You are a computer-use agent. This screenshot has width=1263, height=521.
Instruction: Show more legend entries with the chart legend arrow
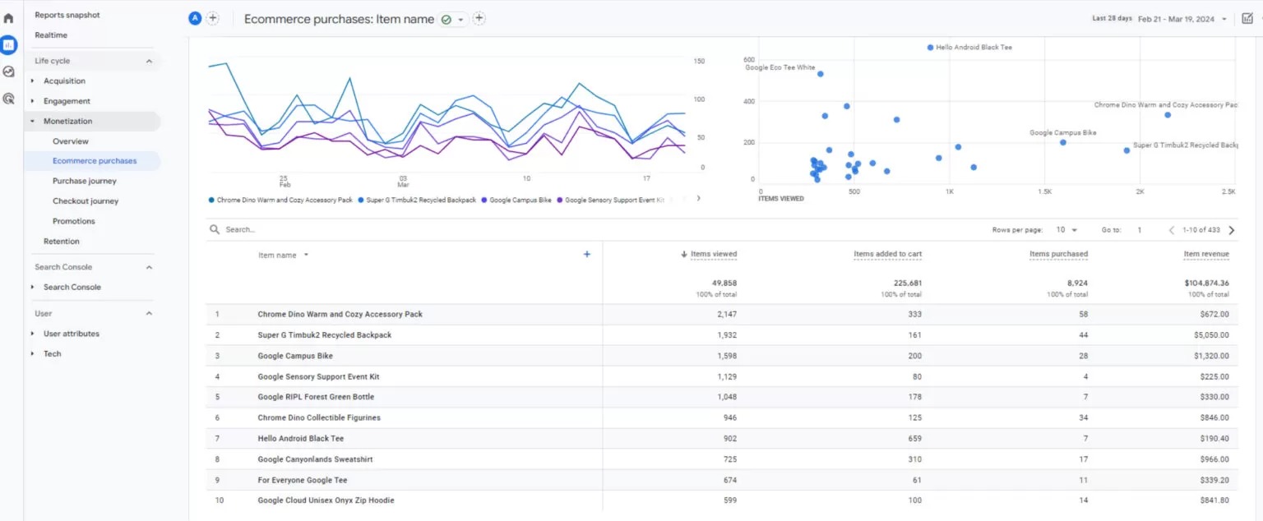click(698, 198)
